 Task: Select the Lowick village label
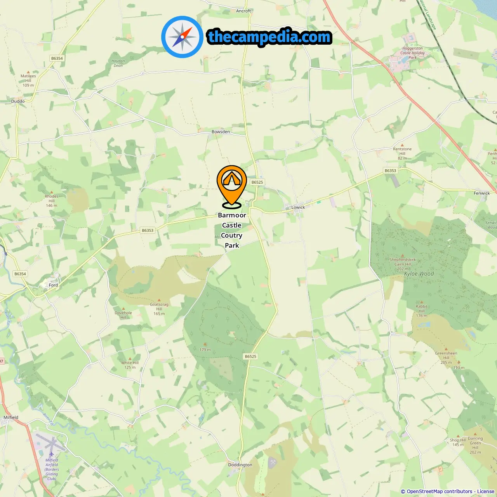[x=298, y=207]
